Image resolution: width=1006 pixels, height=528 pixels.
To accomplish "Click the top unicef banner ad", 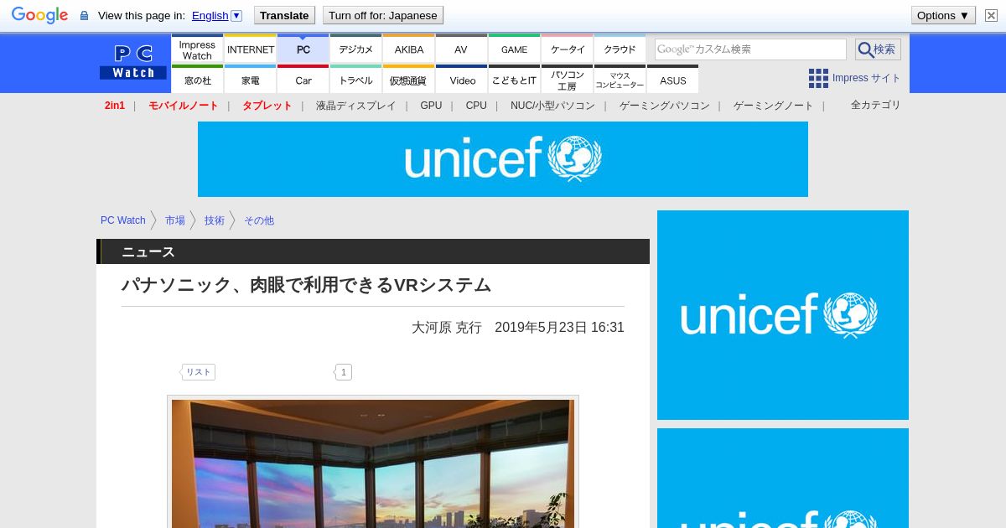I will point(503,159).
